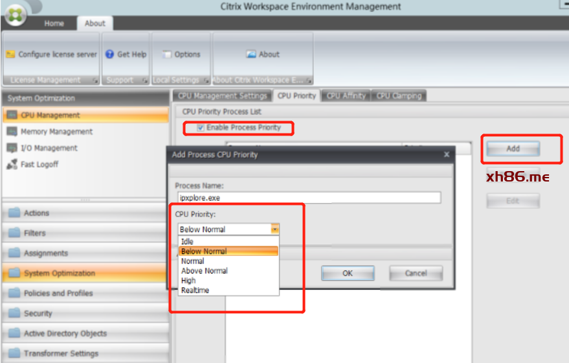Open the Options local settings
The image size is (569, 363).
pyautogui.click(x=181, y=55)
